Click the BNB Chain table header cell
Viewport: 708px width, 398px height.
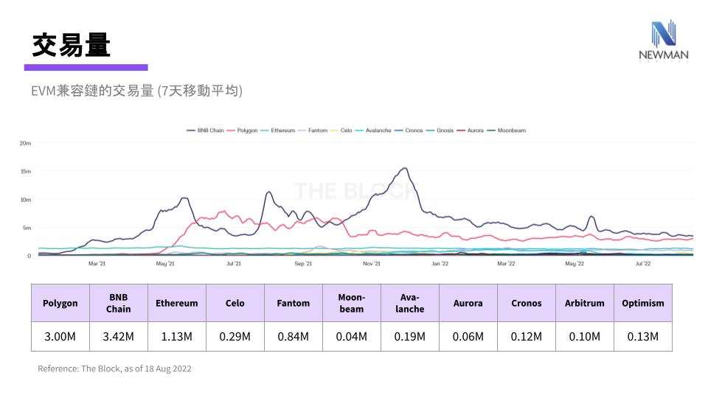coord(119,303)
